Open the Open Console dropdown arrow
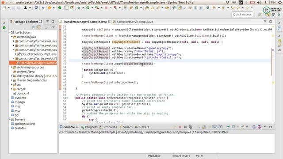The height and width of the screenshot is (159, 283). (247, 127)
